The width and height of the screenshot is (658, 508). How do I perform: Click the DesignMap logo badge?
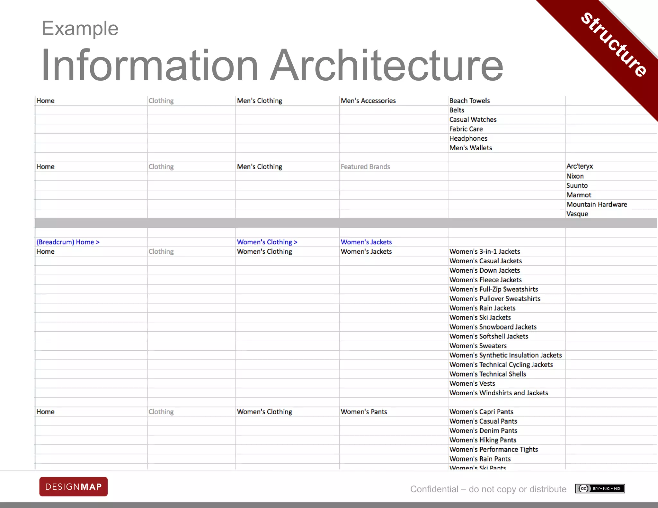point(73,486)
